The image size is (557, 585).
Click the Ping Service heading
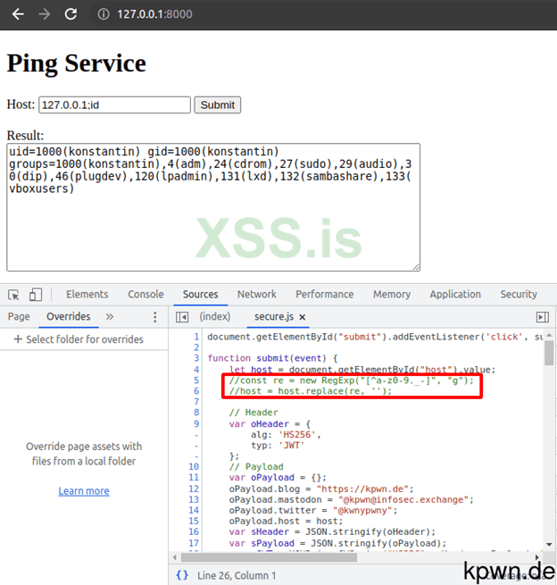[77, 63]
